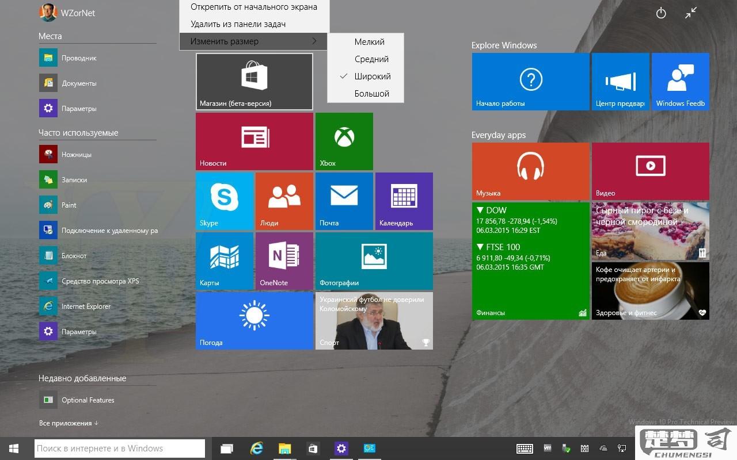Click the Windows Start button in taskbar
The height and width of the screenshot is (460, 737).
14,448
